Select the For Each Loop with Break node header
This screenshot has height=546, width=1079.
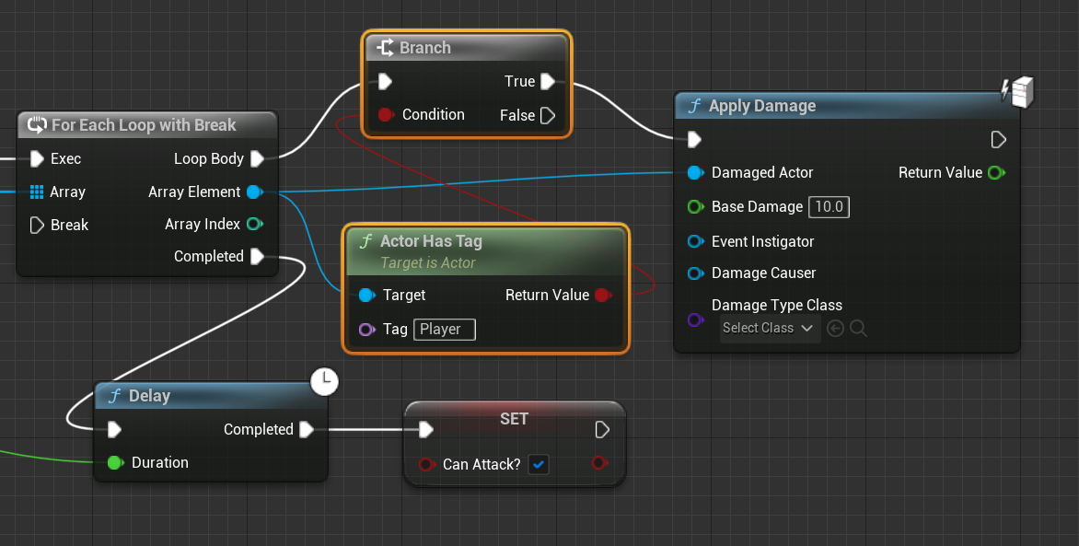pyautogui.click(x=144, y=125)
